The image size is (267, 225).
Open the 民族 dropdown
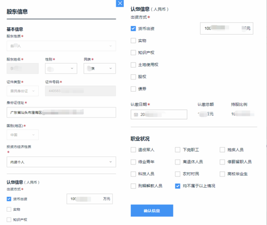(100, 68)
